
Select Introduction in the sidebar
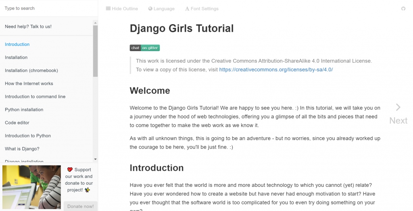[x=17, y=44]
